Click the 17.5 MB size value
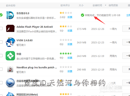 coord(81,29)
